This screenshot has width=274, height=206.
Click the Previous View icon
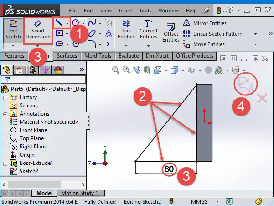(x=137, y=70)
